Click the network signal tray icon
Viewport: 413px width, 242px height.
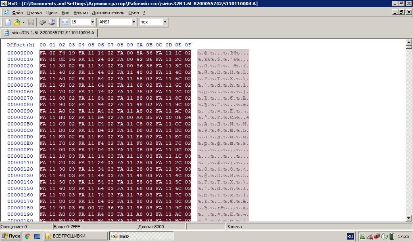[x=370, y=236]
